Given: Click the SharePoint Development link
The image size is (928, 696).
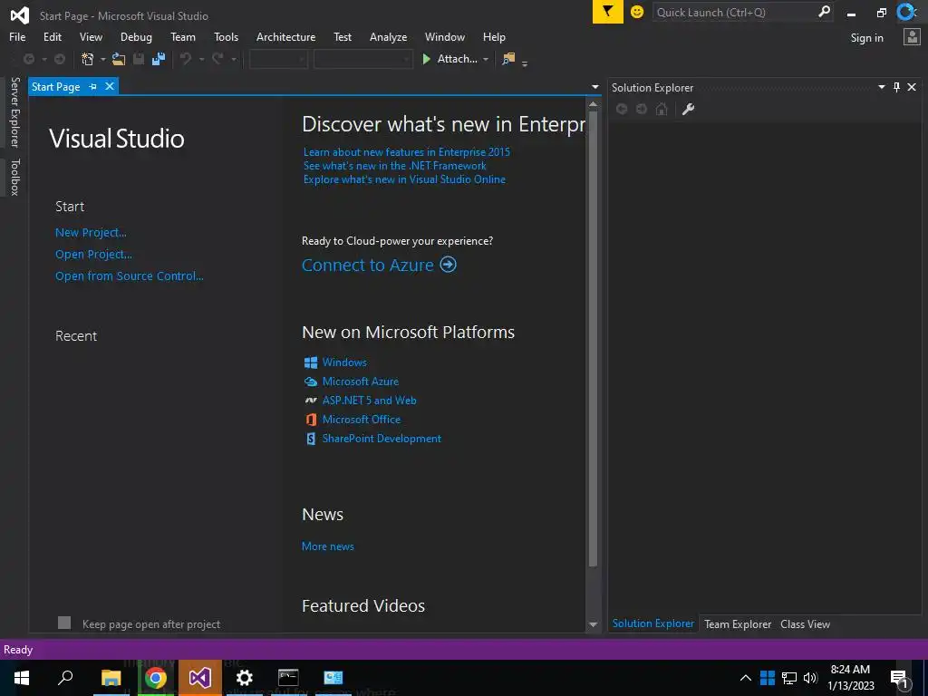Looking at the screenshot, I should pos(382,439).
